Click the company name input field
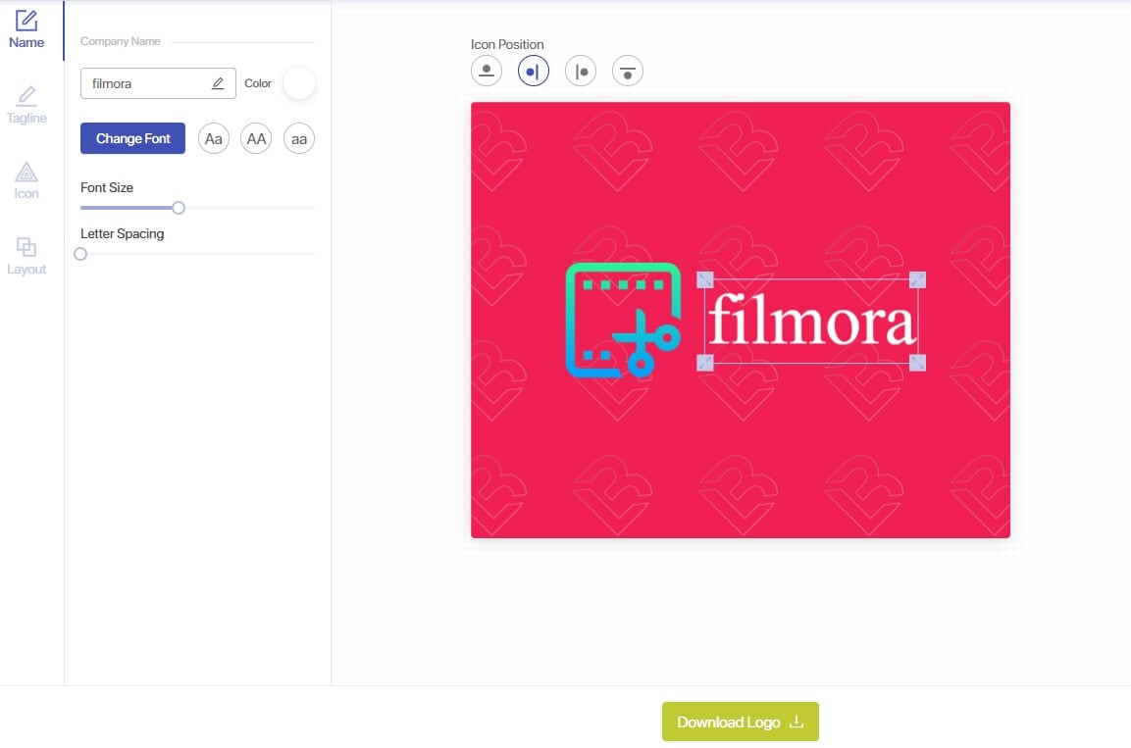The height and width of the screenshot is (748, 1131). 158,83
